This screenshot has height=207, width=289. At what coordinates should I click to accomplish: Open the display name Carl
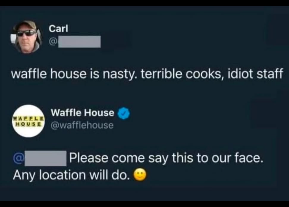pos(58,29)
